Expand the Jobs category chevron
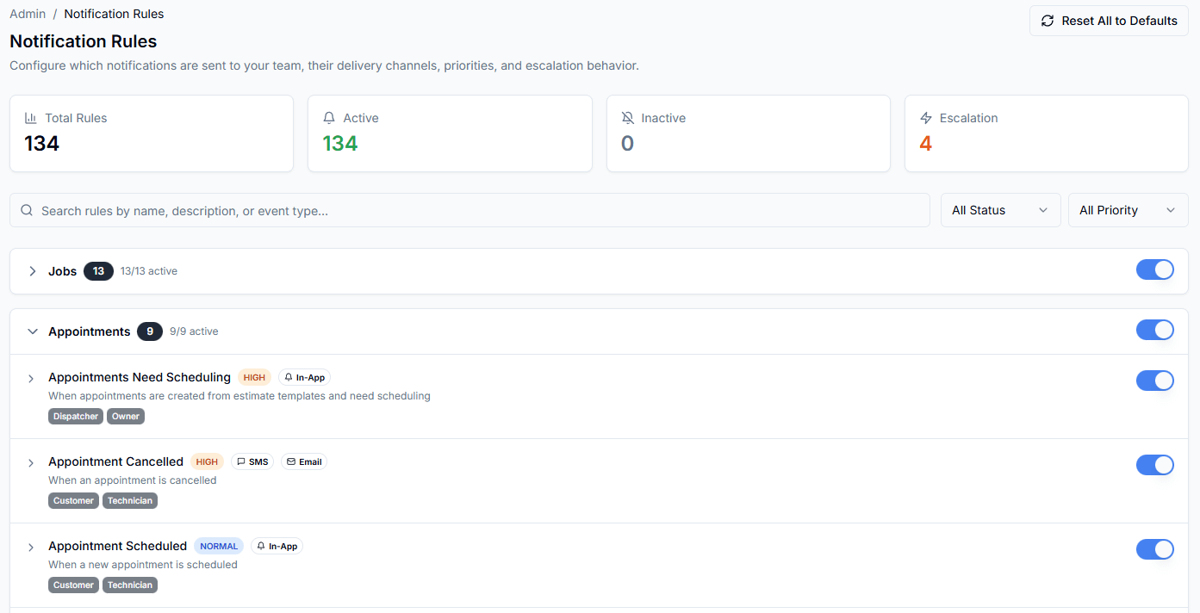Image resolution: width=1200 pixels, height=613 pixels. click(33, 271)
